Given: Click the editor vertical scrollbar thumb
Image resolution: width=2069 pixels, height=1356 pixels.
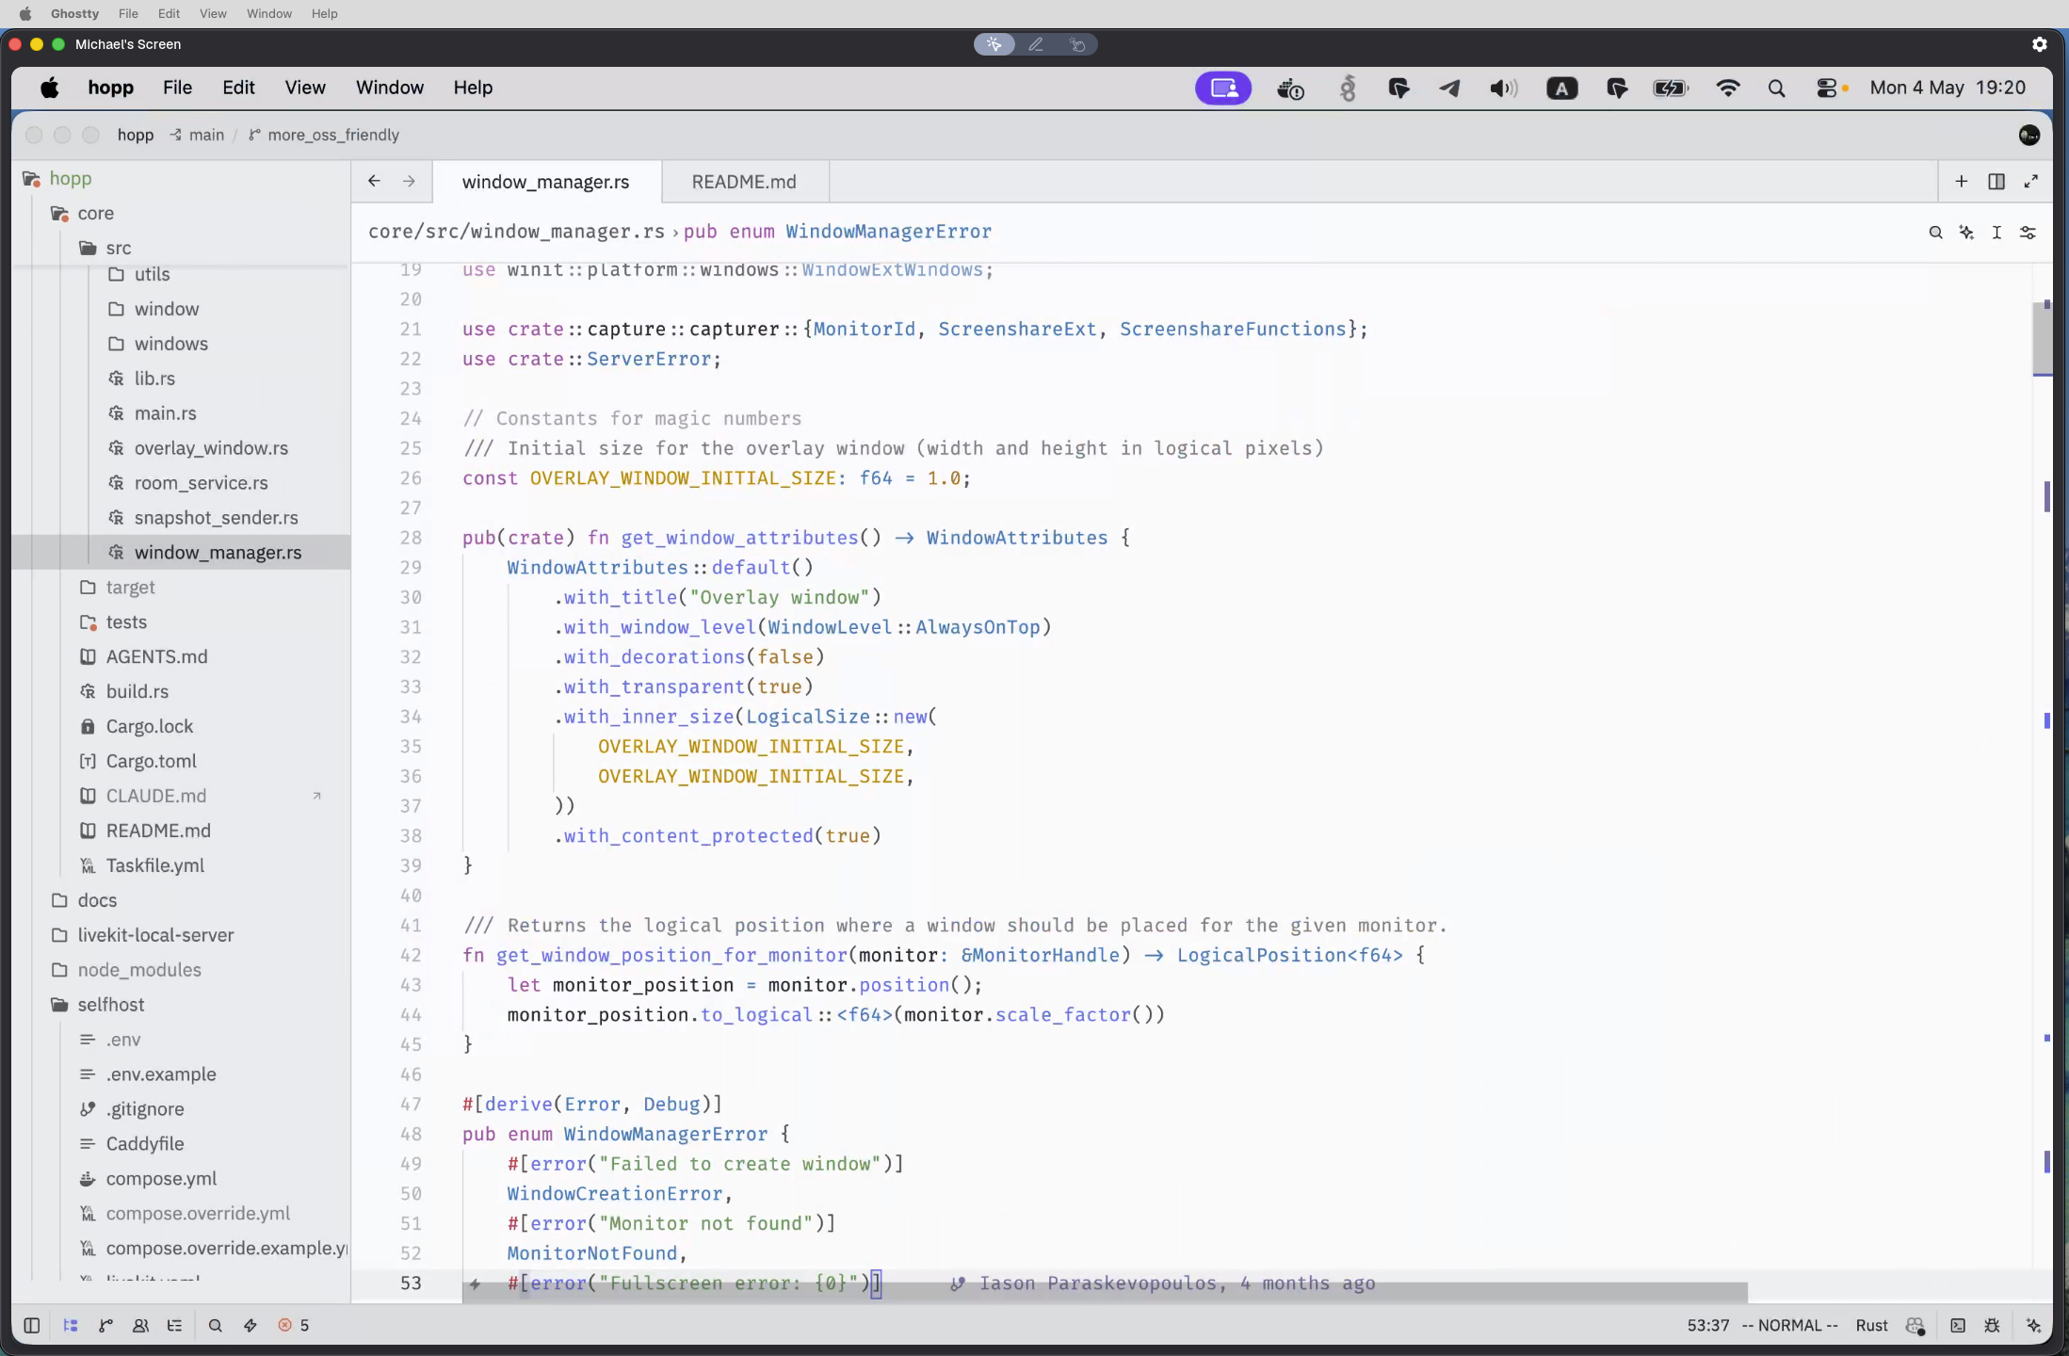Looking at the screenshot, I should pyautogui.click(x=2042, y=338).
